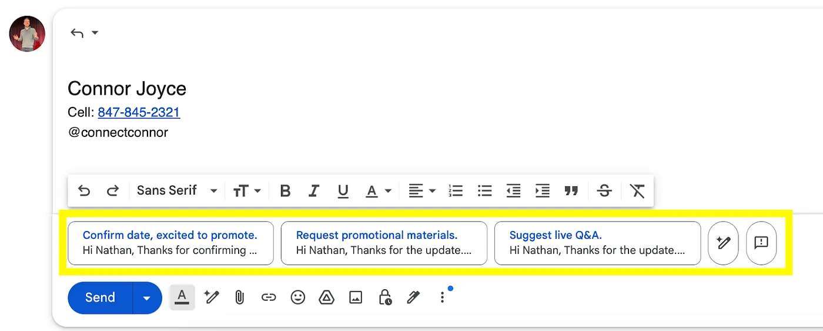Open the text size dropdown
Viewport: 823px width, 331px height.
tap(247, 190)
